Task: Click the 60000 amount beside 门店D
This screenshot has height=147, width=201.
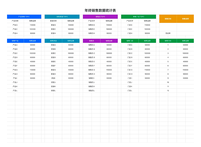Action: [x=147, y=57]
